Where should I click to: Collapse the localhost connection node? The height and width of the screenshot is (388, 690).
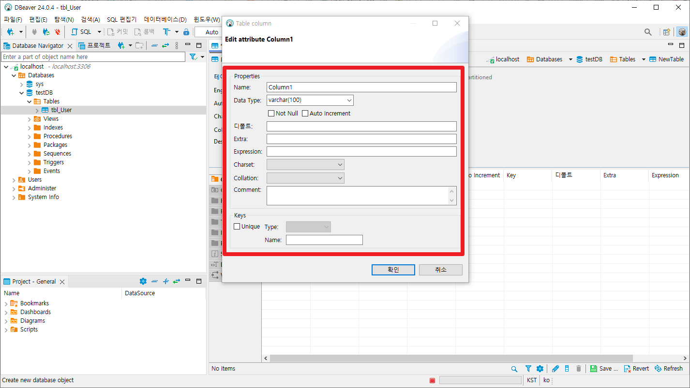pos(6,67)
